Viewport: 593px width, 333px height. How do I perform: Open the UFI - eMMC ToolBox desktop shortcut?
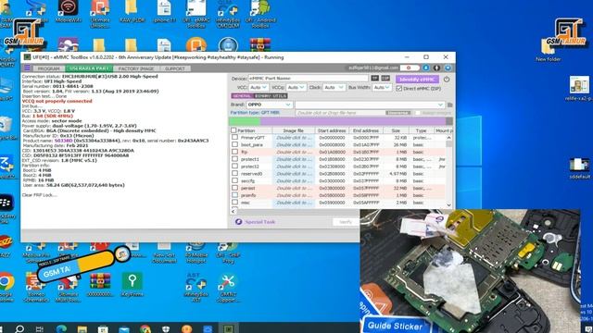coord(196,14)
